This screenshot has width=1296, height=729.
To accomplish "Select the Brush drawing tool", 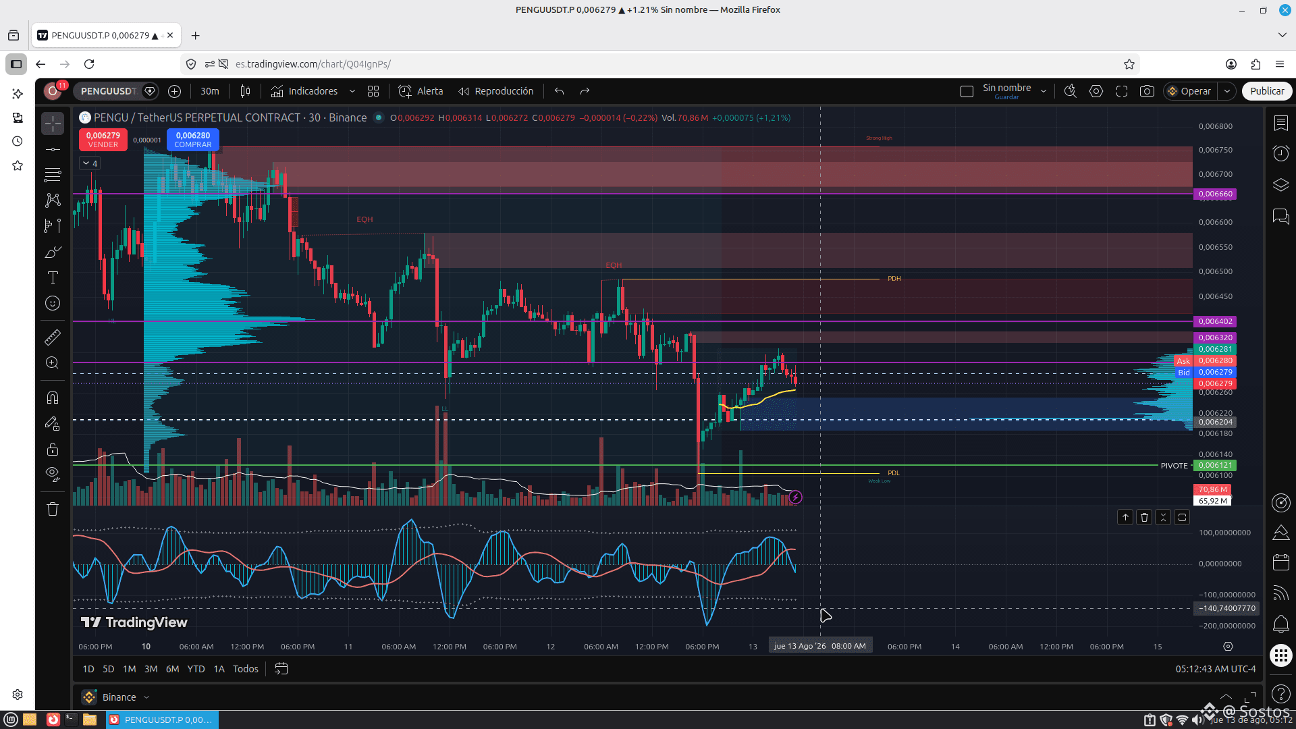I will coord(53,252).
